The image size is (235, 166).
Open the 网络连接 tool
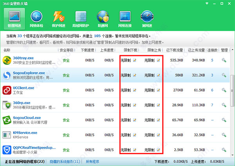[125, 19]
